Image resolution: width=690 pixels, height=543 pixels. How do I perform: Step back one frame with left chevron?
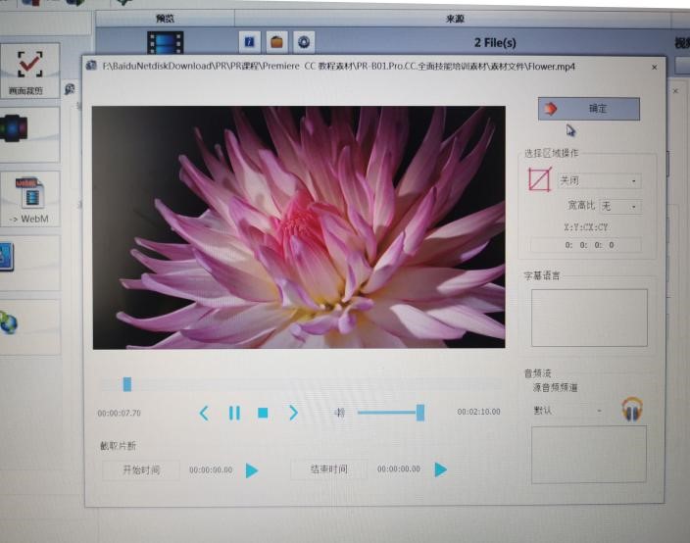click(x=204, y=413)
